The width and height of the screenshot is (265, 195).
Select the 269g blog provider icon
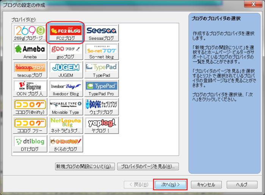(30, 33)
